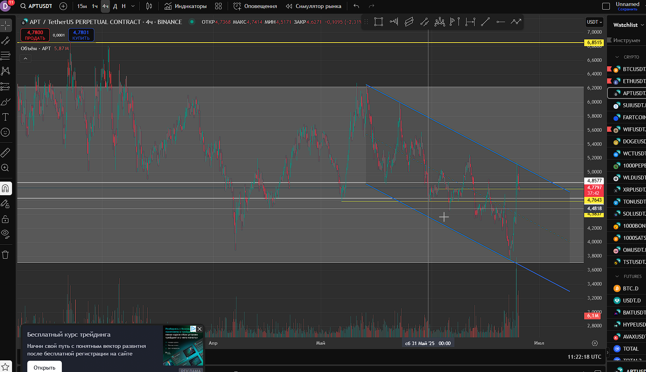The width and height of the screenshot is (646, 372).
Task: Click the 6,8515 yellow price label
Action: (x=594, y=42)
